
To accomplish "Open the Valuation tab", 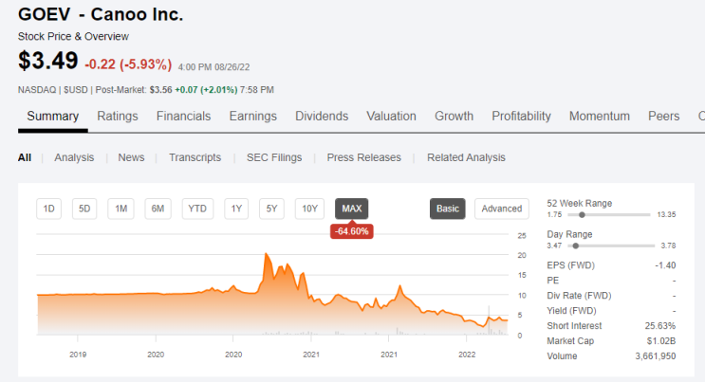I will [x=391, y=117].
